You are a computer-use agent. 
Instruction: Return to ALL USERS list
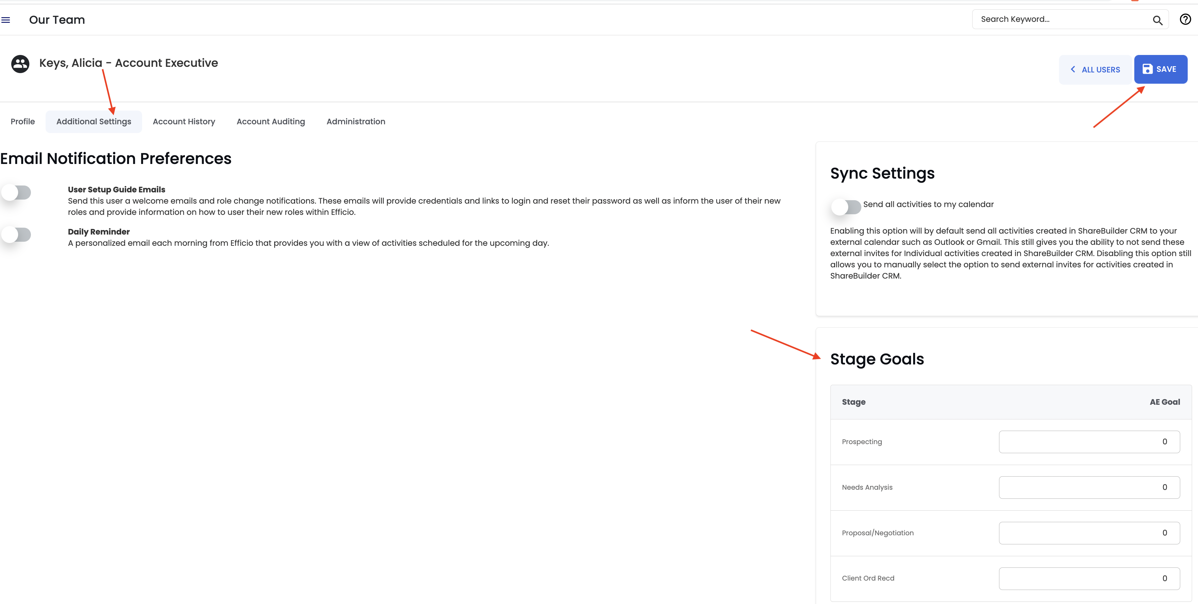pos(1095,69)
